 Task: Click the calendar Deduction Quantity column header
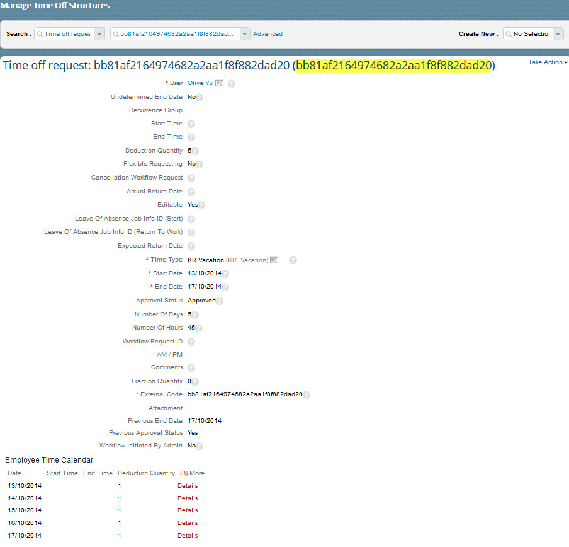coord(146,473)
